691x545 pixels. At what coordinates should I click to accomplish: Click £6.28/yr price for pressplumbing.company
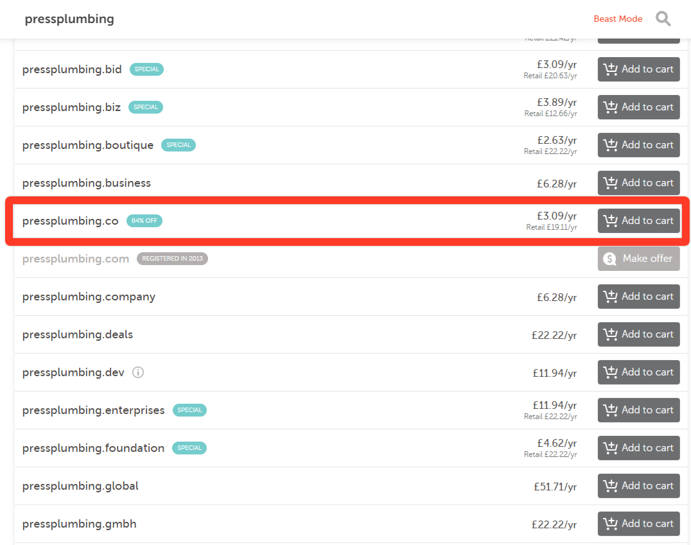(x=557, y=297)
